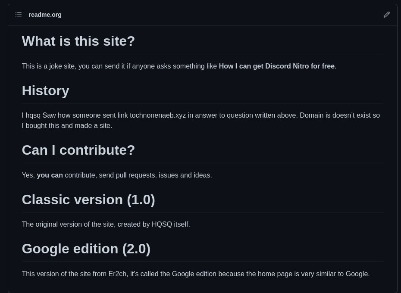Click the "Can I contribute?" heading
This screenshot has height=293, width=401.
pyautogui.click(x=78, y=150)
